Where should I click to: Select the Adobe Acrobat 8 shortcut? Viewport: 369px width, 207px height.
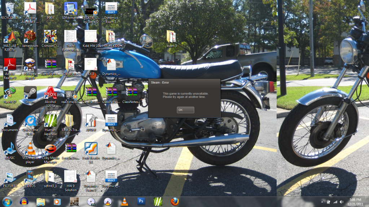(x=30, y=13)
